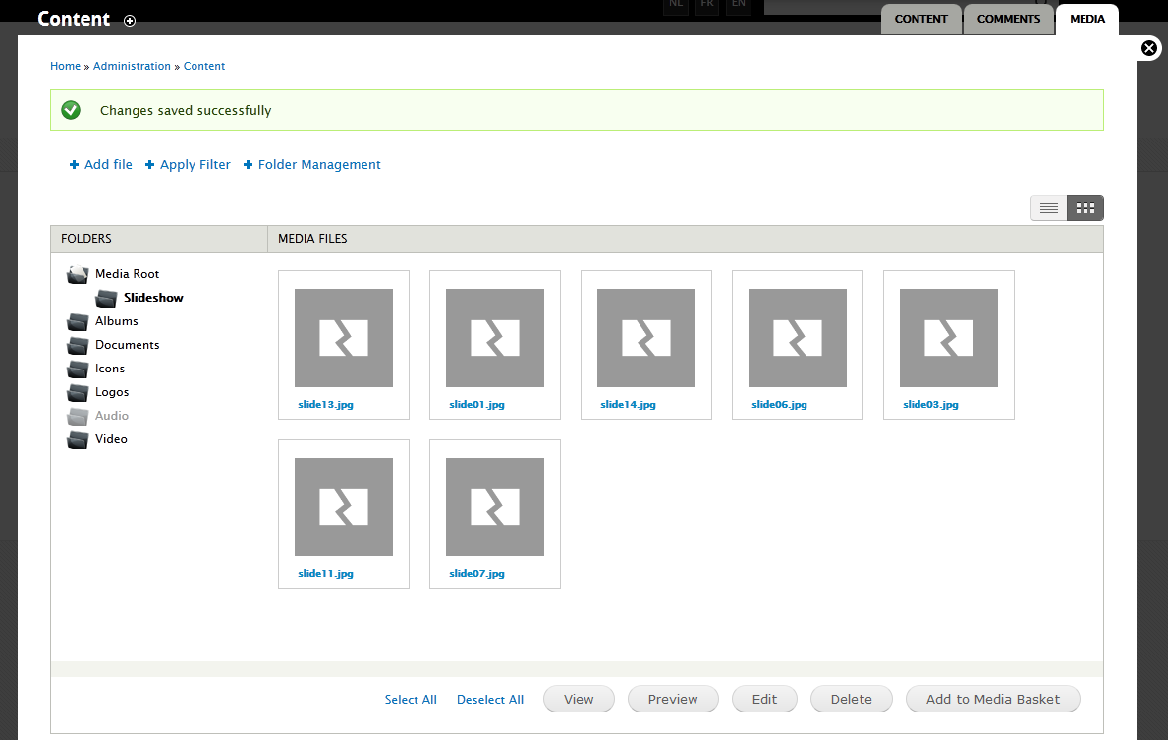The image size is (1168, 740).
Task: Select Slideshow folder label
Action: point(153,298)
